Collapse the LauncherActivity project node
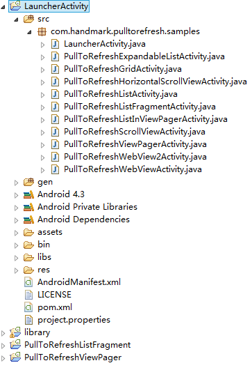 (3, 7)
